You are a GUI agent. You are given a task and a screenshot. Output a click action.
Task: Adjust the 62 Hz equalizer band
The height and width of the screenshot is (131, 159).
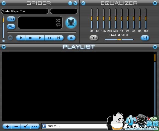98,19
